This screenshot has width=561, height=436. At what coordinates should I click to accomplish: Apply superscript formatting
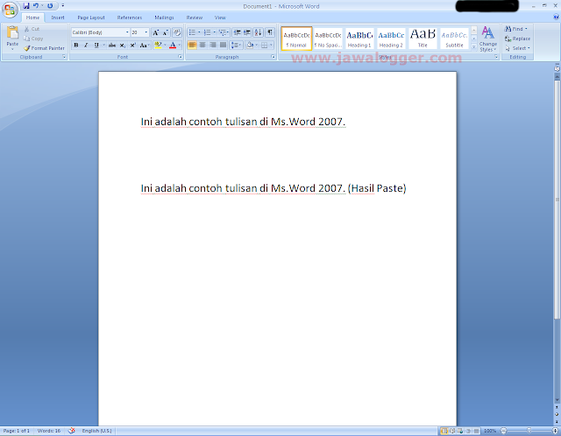[x=132, y=45]
